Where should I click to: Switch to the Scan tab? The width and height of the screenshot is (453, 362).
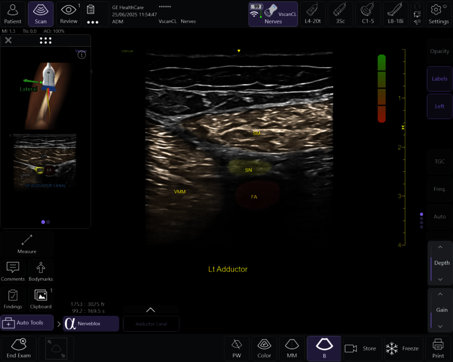coord(41,13)
